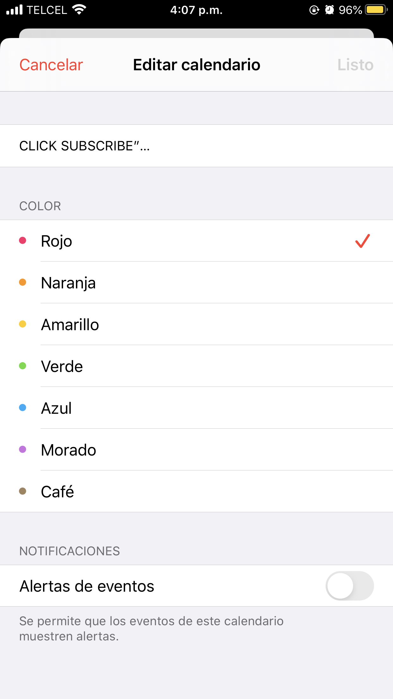
Task: Edit the calendar name field
Action: click(x=196, y=146)
